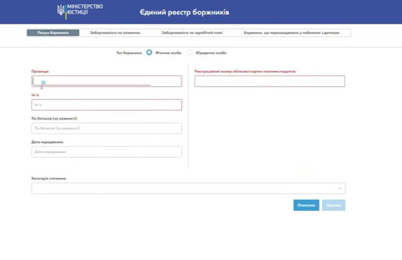Focus the Прізвище input field
The height and width of the screenshot is (260, 402).
pyautogui.click(x=106, y=81)
